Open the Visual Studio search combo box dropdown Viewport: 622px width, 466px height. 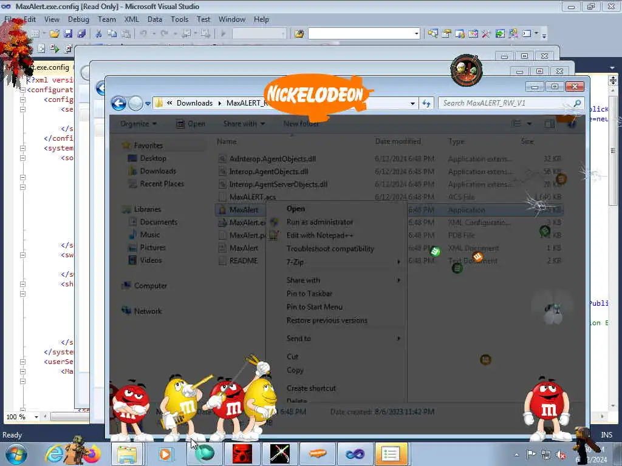[x=417, y=34]
